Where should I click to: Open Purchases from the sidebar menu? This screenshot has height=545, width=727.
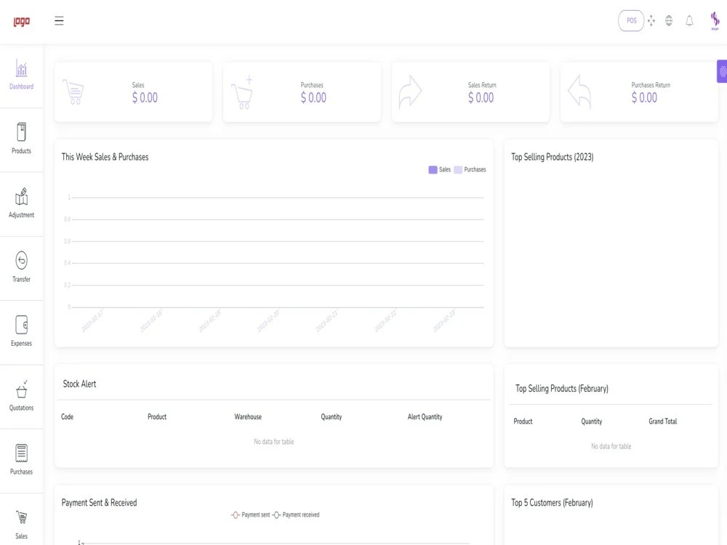pos(22,458)
